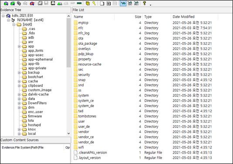Click the Capture Memory chip icon
The width and height of the screenshot is (233, 164).
click(x=79, y=3)
